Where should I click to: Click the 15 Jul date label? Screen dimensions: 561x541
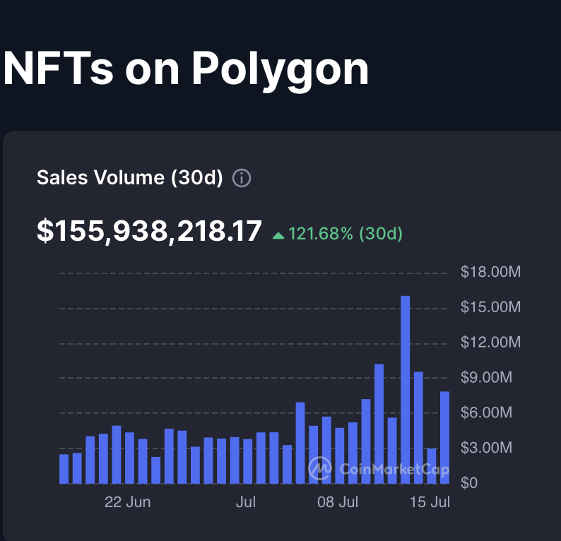(x=430, y=502)
